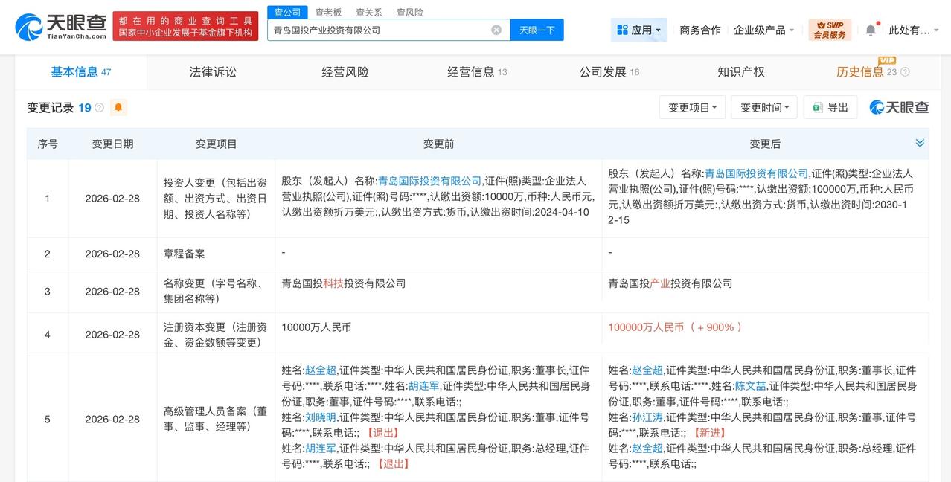Open the 知识产权 tab
This screenshot has width=951, height=482.
(741, 72)
